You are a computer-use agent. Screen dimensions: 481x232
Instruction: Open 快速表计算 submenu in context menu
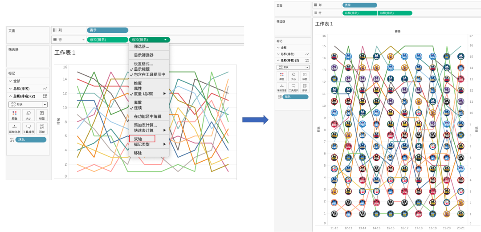pyautogui.click(x=149, y=130)
